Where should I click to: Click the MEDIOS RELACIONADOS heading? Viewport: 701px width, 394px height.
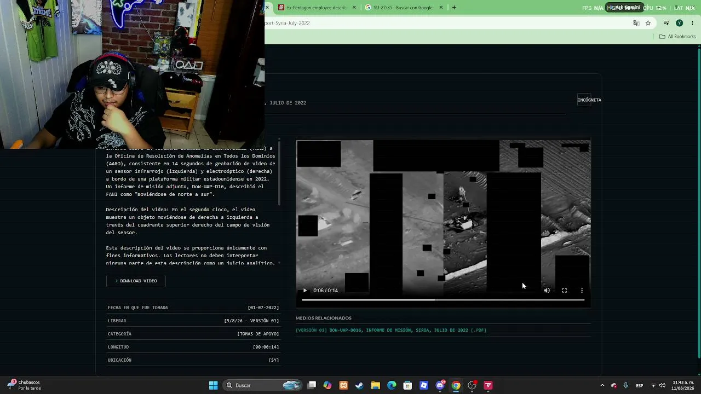324,318
